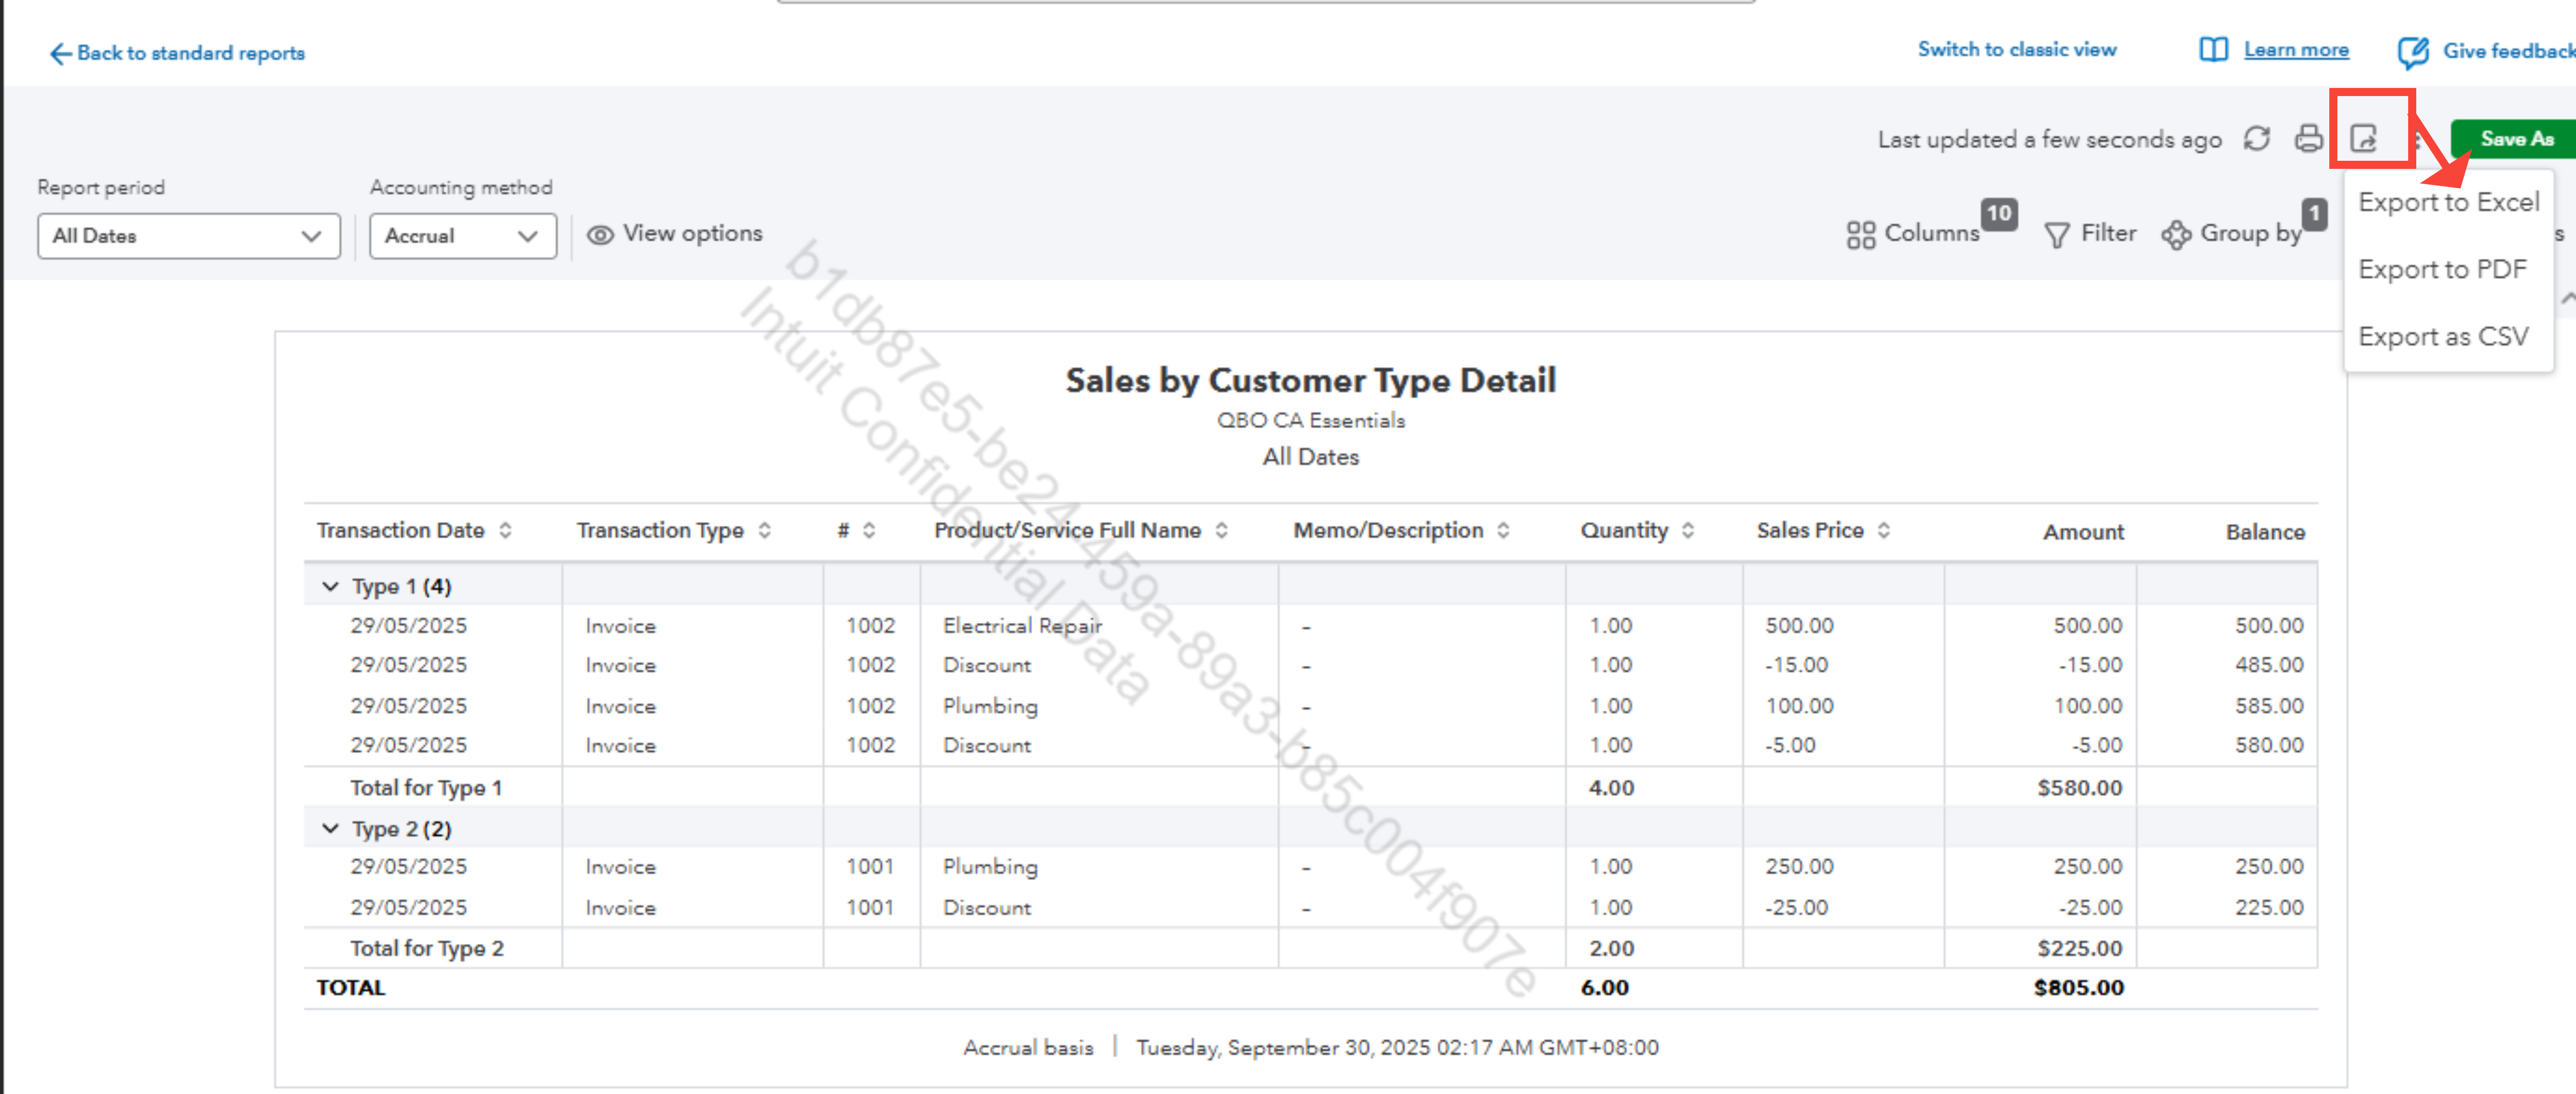Open the Accrual accounting method dropdown
2576x1094 pixels.
click(x=462, y=236)
